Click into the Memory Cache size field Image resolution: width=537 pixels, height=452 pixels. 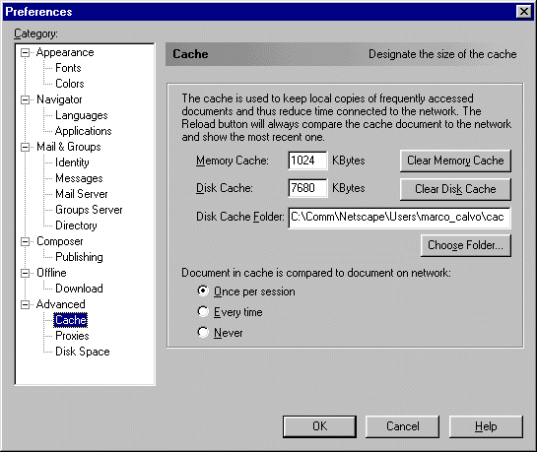[x=307, y=161]
